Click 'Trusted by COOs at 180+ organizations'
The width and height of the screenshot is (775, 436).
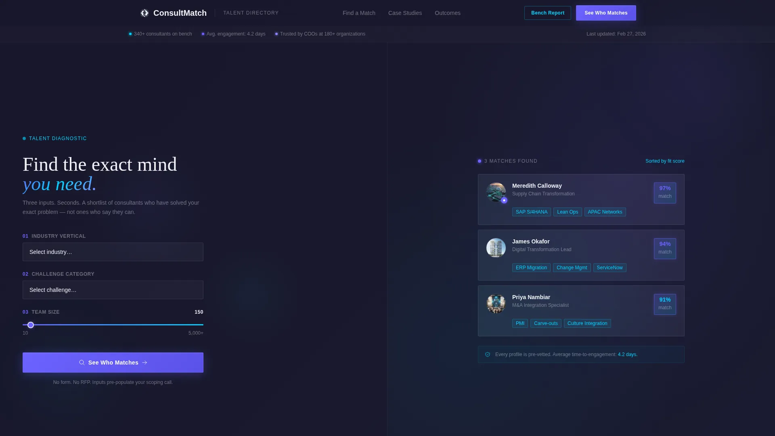tap(320, 34)
